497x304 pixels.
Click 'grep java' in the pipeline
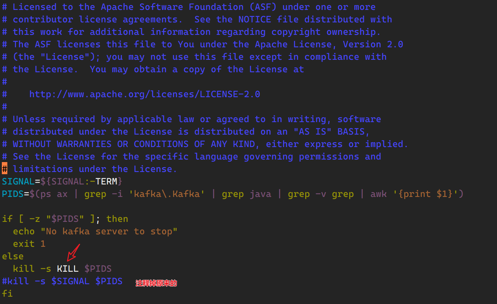click(x=246, y=194)
